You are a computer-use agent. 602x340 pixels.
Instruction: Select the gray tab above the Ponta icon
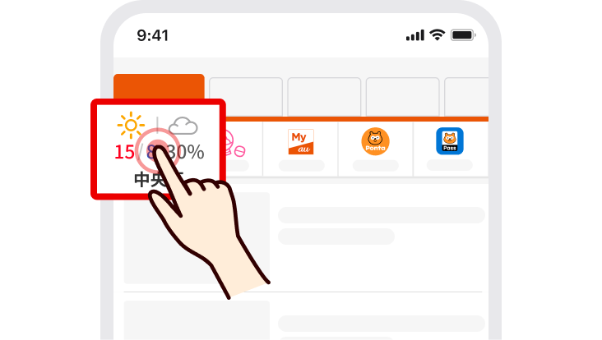click(402, 97)
